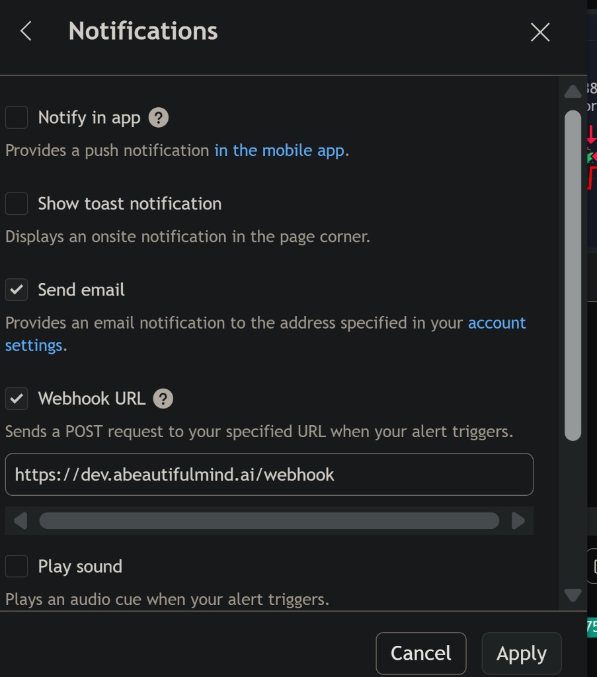
Task: Uncheck the Webhook URL checkbox
Action: (17, 398)
